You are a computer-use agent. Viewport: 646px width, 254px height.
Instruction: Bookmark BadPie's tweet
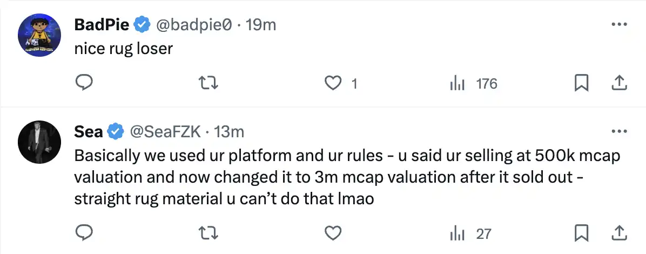click(x=581, y=83)
